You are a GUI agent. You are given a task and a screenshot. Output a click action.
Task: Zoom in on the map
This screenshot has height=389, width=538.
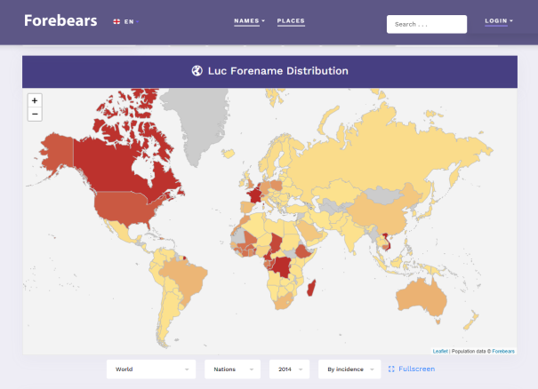point(35,100)
